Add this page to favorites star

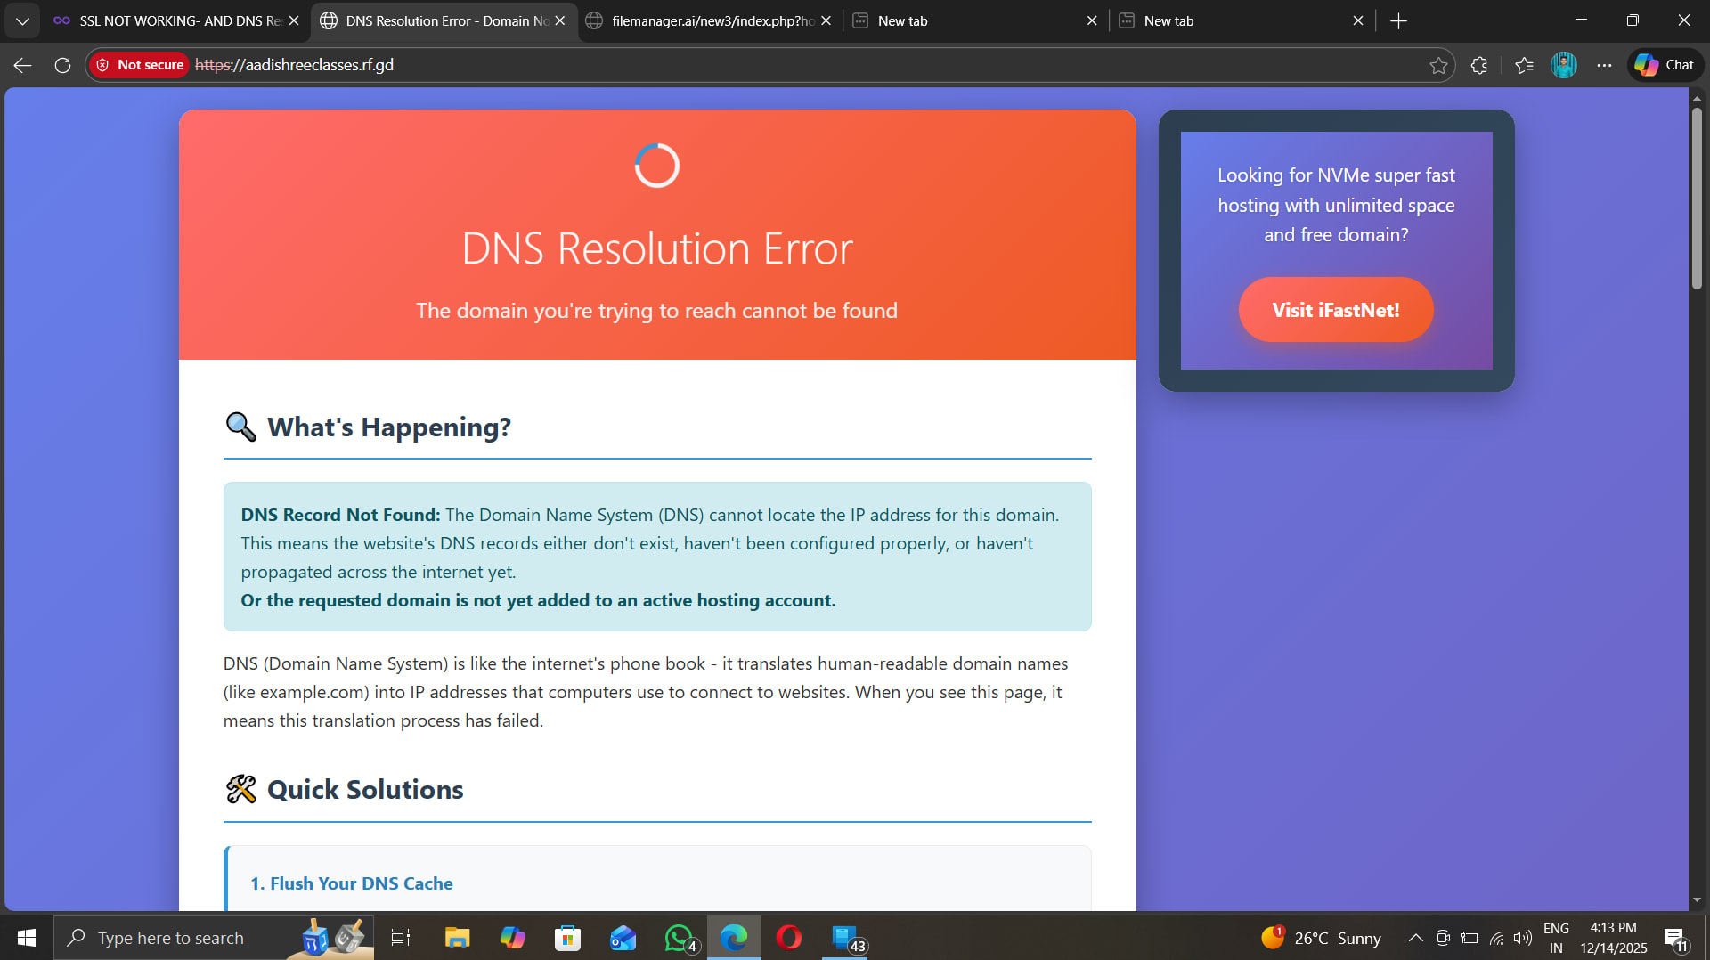[1437, 65]
